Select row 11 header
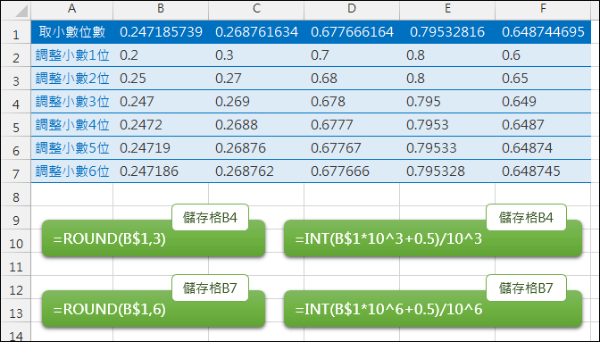600x342 pixels. [x=16, y=264]
